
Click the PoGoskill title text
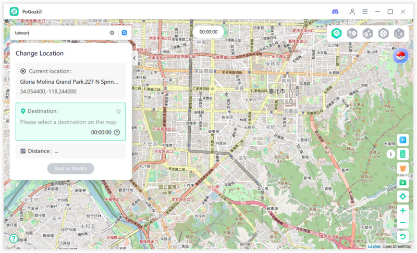pos(32,11)
